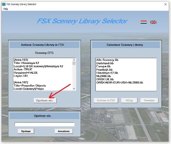This screenshot has height=144, width=171.
Task: Click the Scenery CFG scrollbar down arrow
Action: (74, 89)
